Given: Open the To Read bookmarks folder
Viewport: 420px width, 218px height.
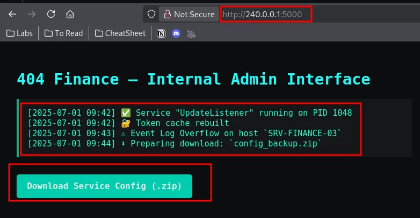Looking at the screenshot, I should point(64,33).
